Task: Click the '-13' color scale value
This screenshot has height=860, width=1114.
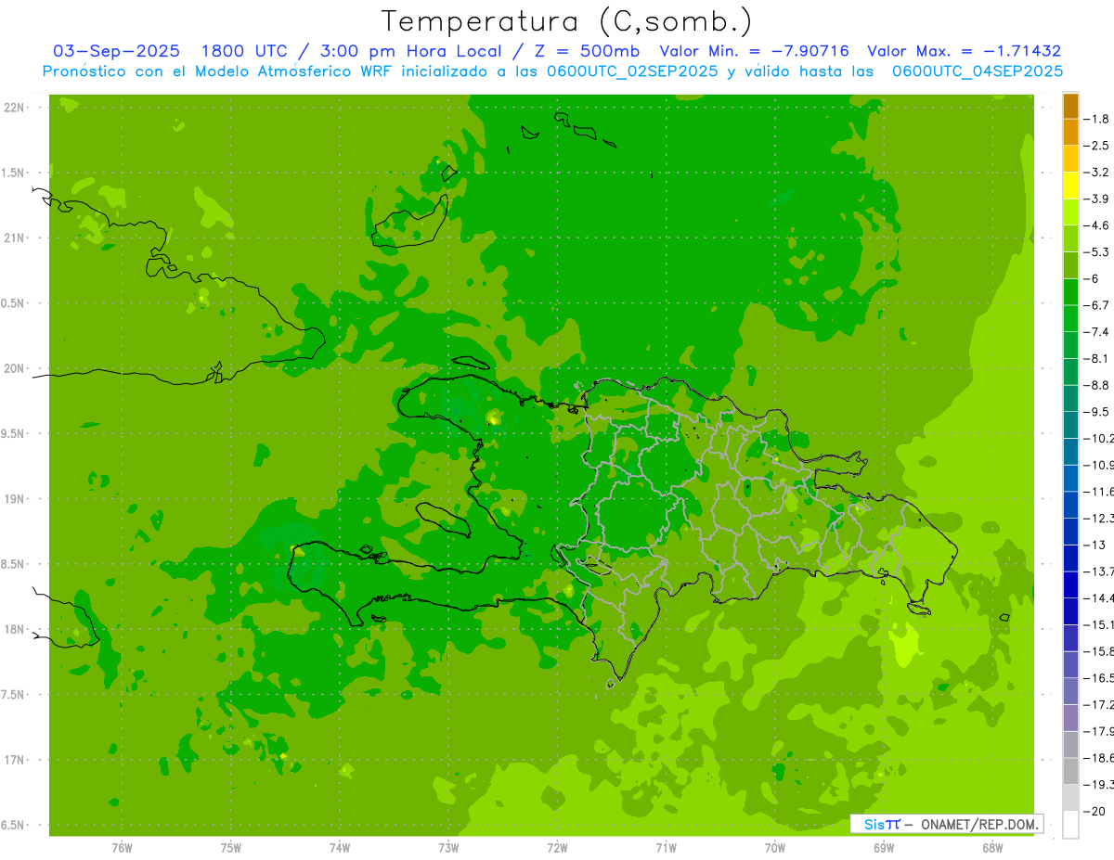Action: [x=1095, y=545]
